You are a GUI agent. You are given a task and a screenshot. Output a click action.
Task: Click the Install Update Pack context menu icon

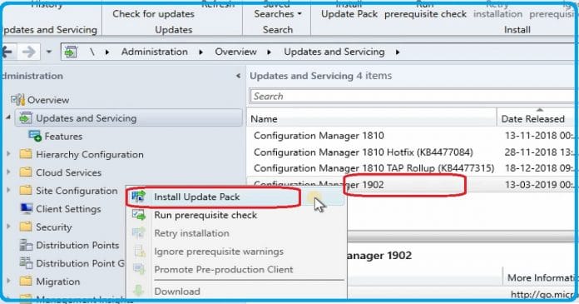coord(139,197)
